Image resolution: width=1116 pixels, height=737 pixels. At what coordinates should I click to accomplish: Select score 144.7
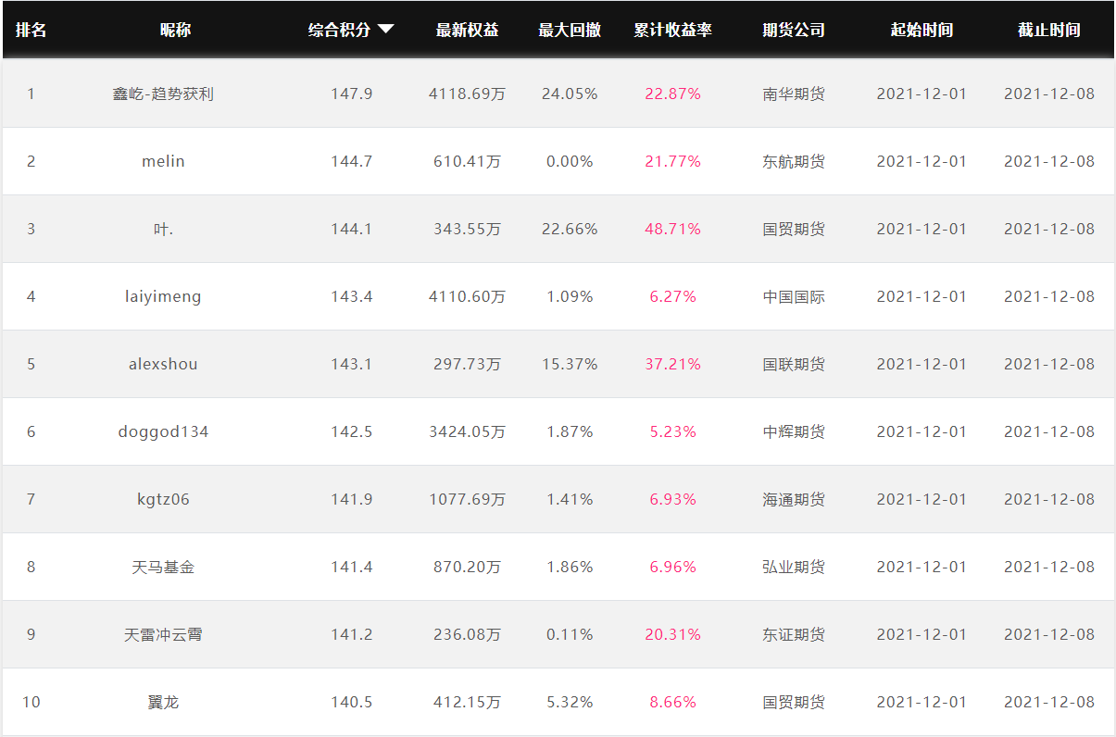(352, 161)
